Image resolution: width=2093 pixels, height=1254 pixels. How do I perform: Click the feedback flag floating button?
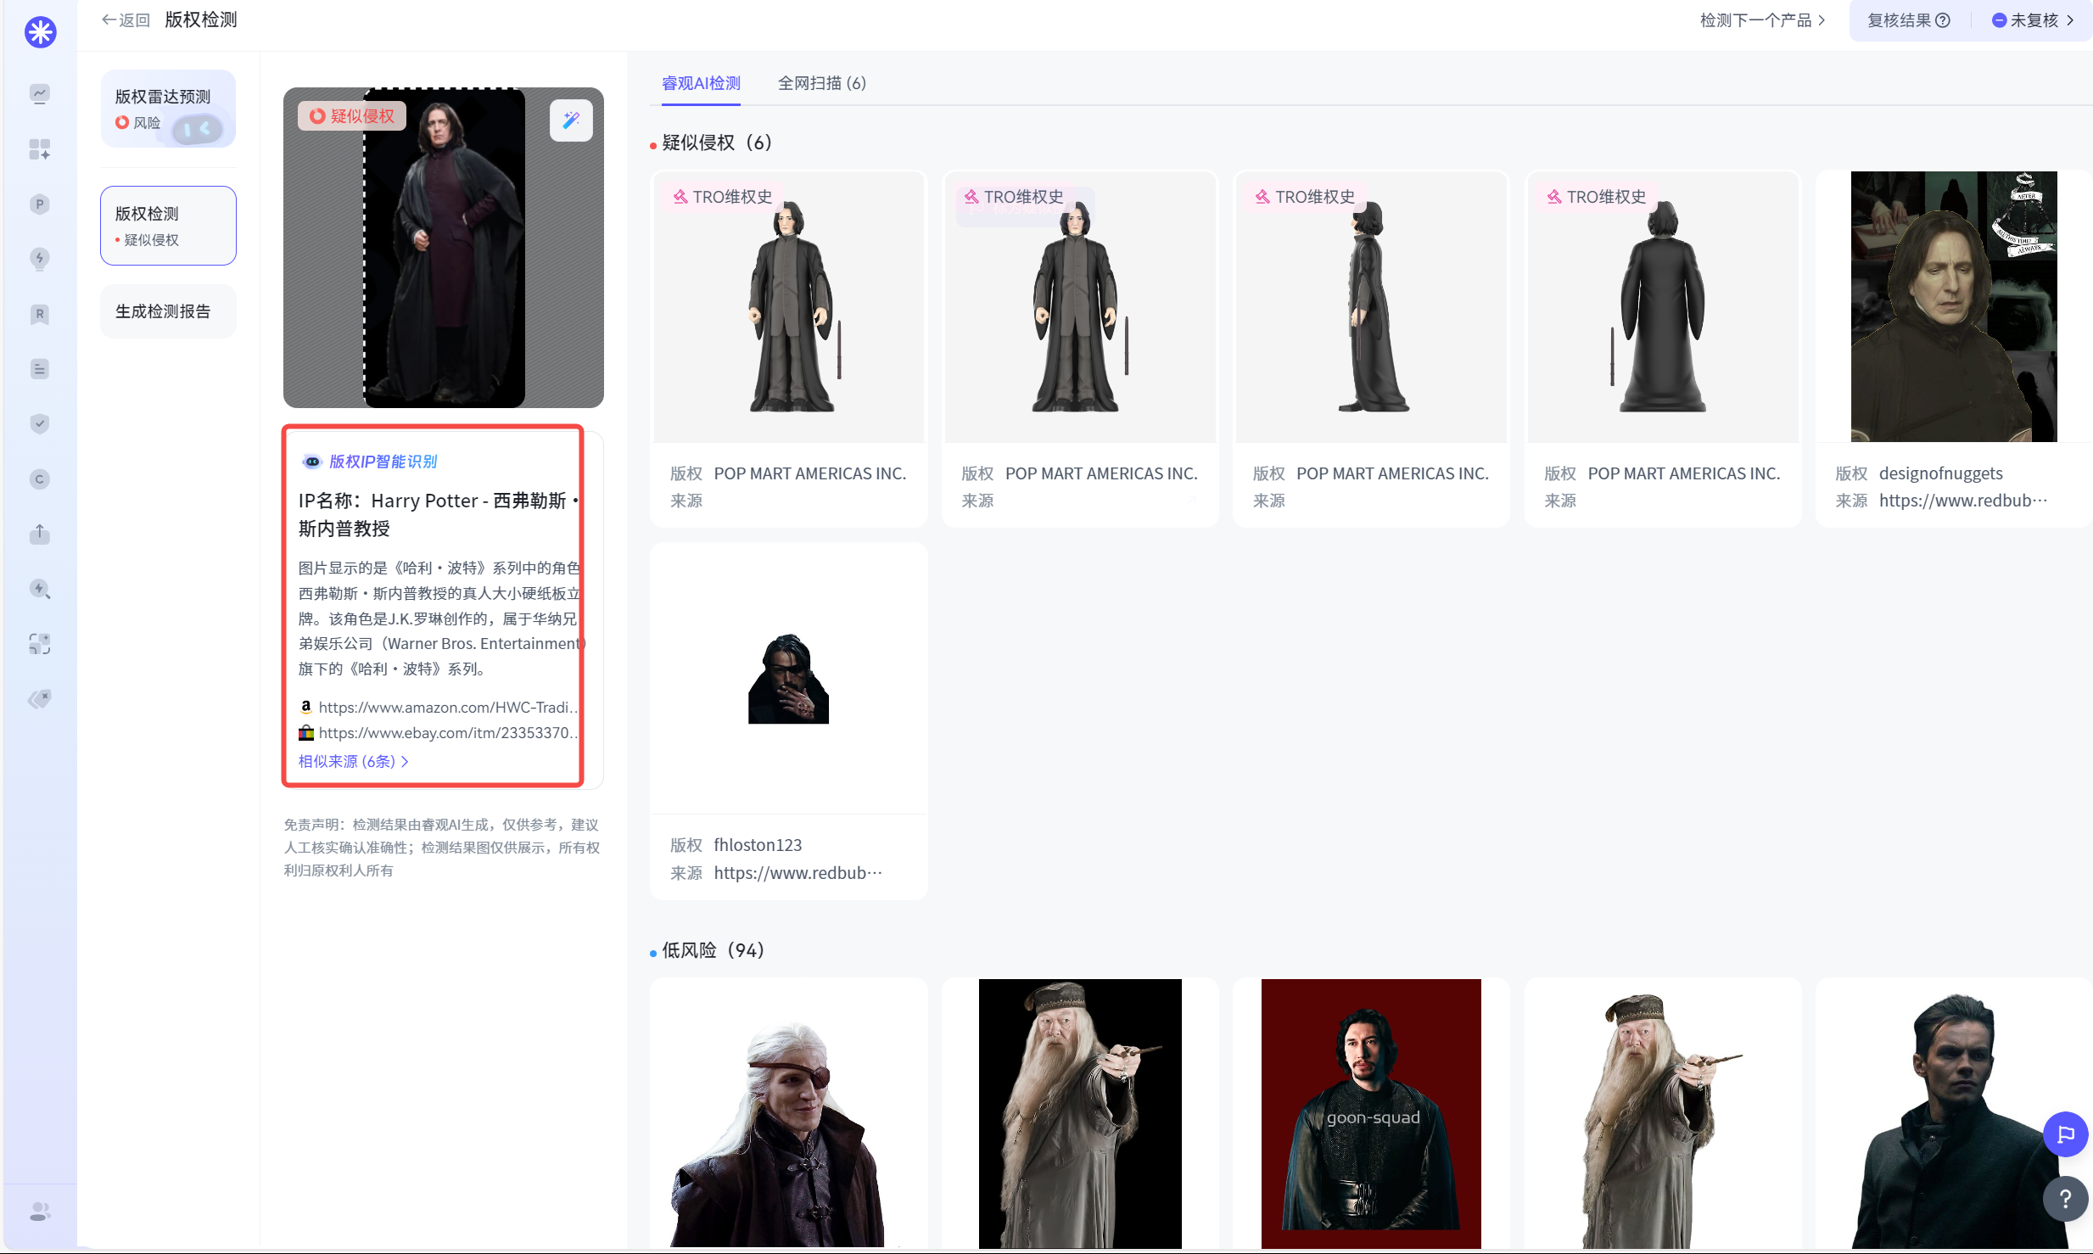click(x=2065, y=1134)
